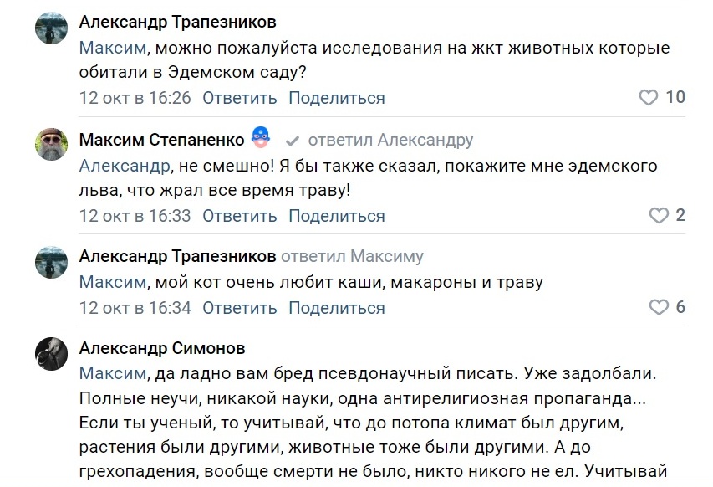The height and width of the screenshot is (487, 713).
Task: Open the author name Максим Степаненко
Action: [161, 139]
